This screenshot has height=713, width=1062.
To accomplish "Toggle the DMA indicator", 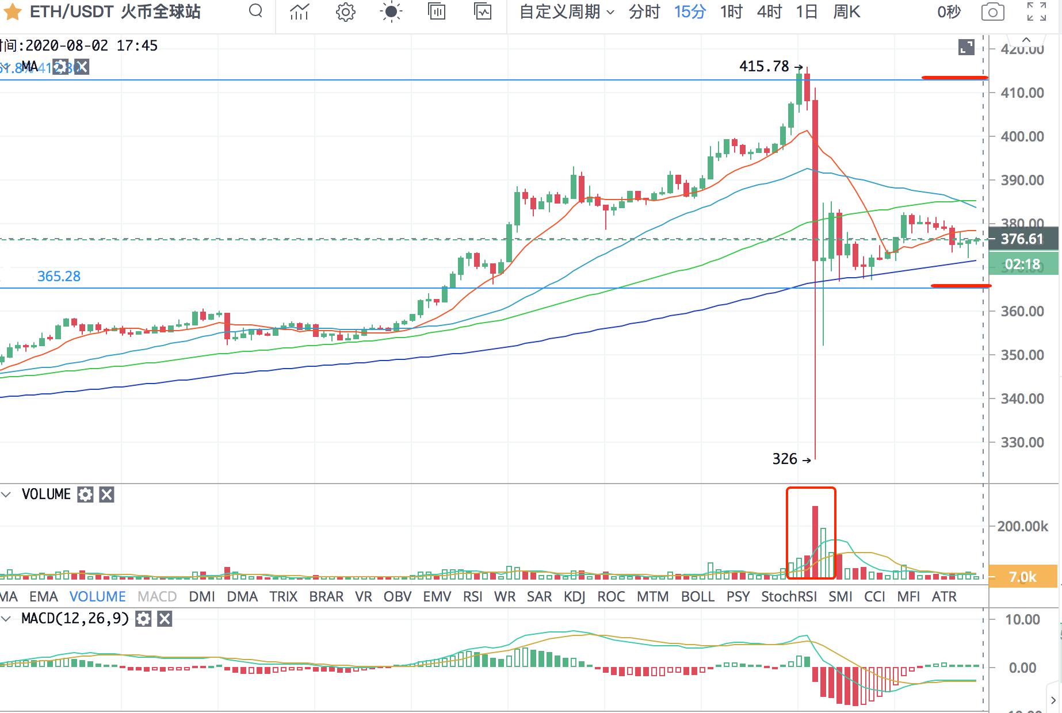I will tap(242, 597).
